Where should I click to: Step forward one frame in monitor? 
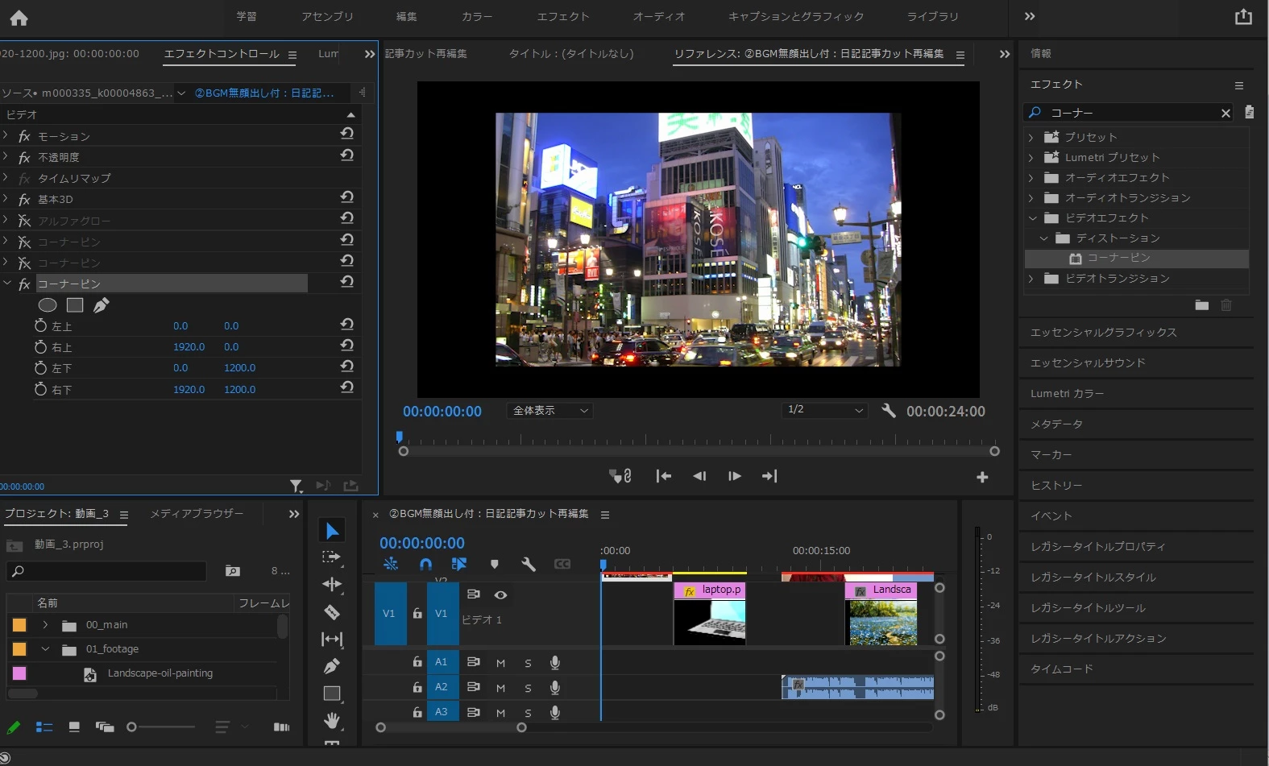734,476
